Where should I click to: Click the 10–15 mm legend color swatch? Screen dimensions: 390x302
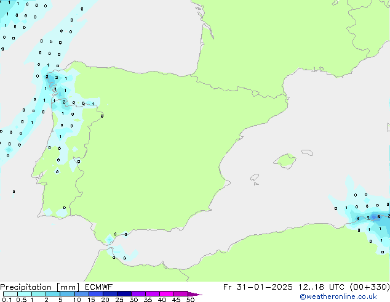click(x=81, y=294)
